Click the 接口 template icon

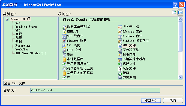[120, 73]
